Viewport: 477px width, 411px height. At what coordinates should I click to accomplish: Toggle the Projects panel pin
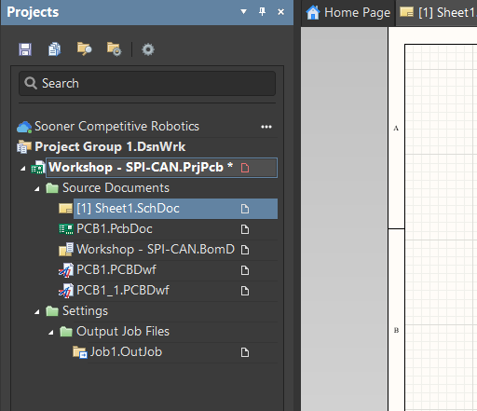tap(262, 12)
